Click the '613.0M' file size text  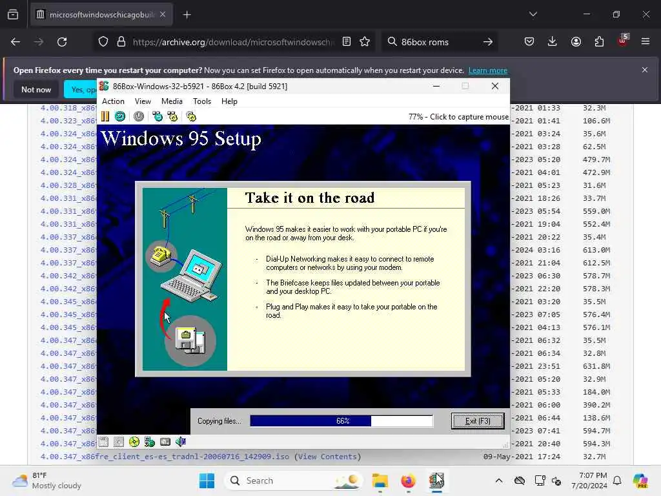596,250
